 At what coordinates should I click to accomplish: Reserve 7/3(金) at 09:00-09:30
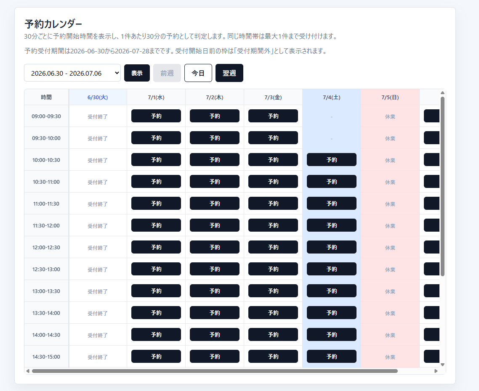[x=273, y=116]
